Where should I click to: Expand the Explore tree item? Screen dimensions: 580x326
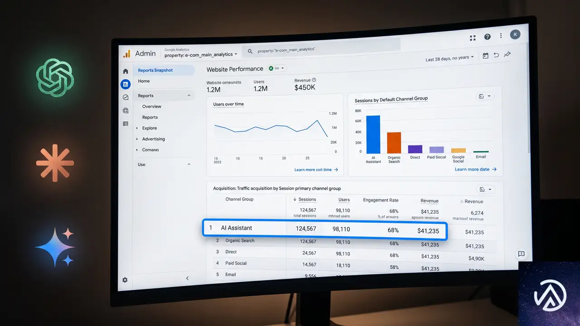137,128
